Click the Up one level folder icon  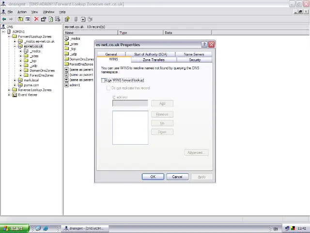(x=20, y=19)
